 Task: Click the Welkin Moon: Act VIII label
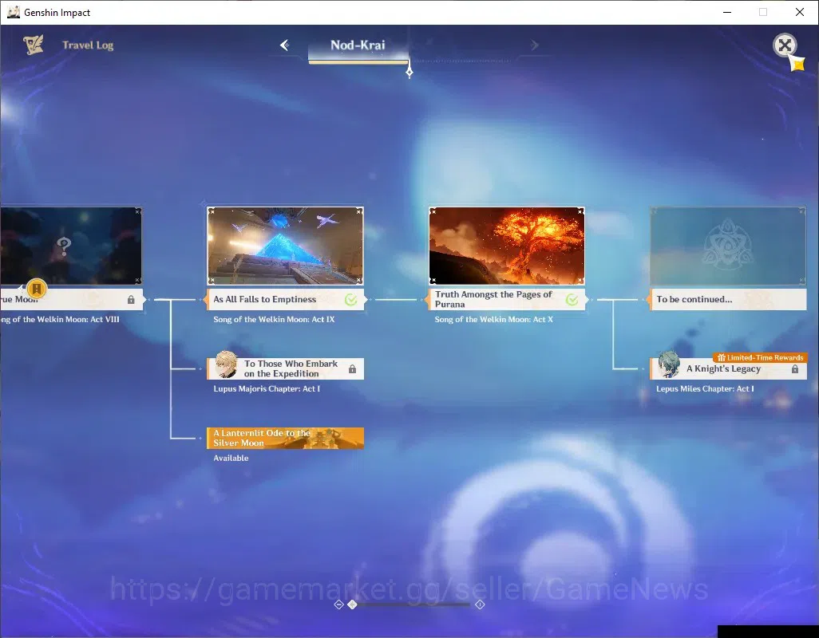pyautogui.click(x=60, y=319)
